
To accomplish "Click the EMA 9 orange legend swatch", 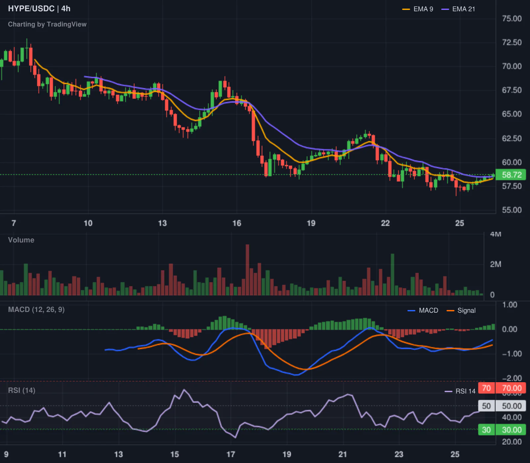I will coord(406,9).
